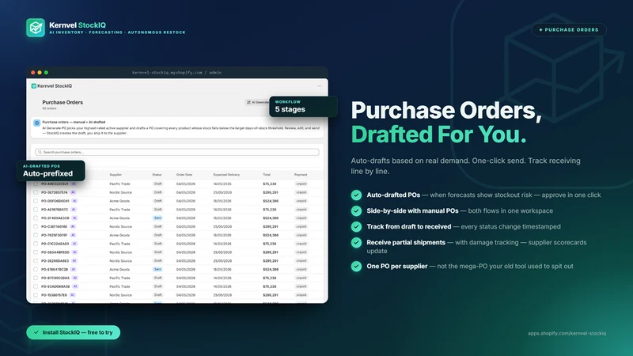The image size is (633, 356).
Task: Tick the checkbox for PO-3E286DA8E3
Action: 36,261
